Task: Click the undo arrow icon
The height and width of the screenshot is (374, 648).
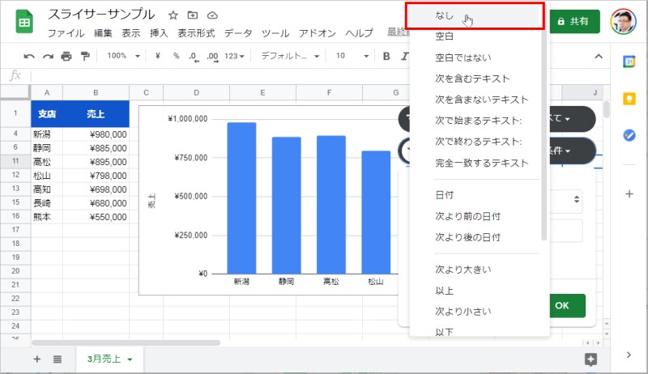Action: point(29,56)
